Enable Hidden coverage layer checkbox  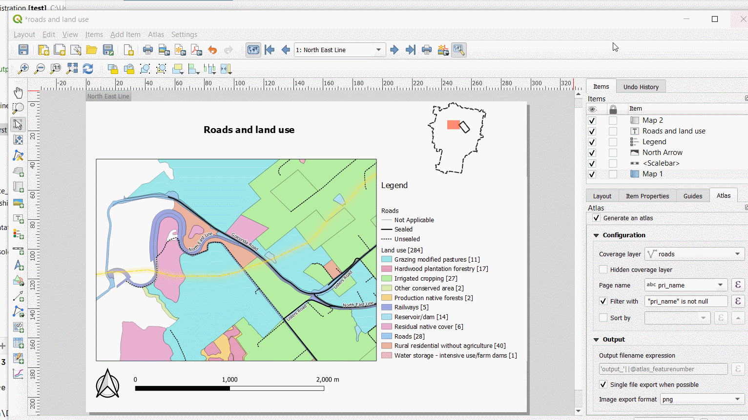pyautogui.click(x=603, y=269)
